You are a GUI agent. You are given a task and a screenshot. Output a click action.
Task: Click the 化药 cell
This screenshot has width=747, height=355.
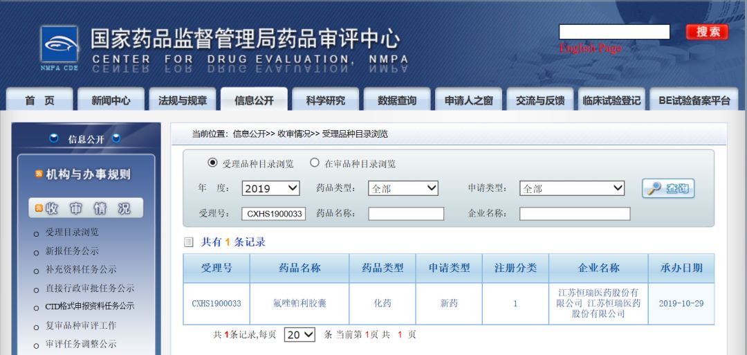pyautogui.click(x=382, y=304)
